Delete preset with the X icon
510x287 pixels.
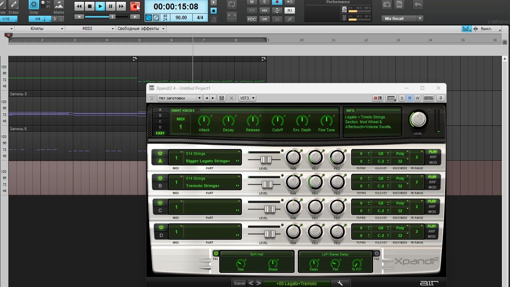(231, 98)
